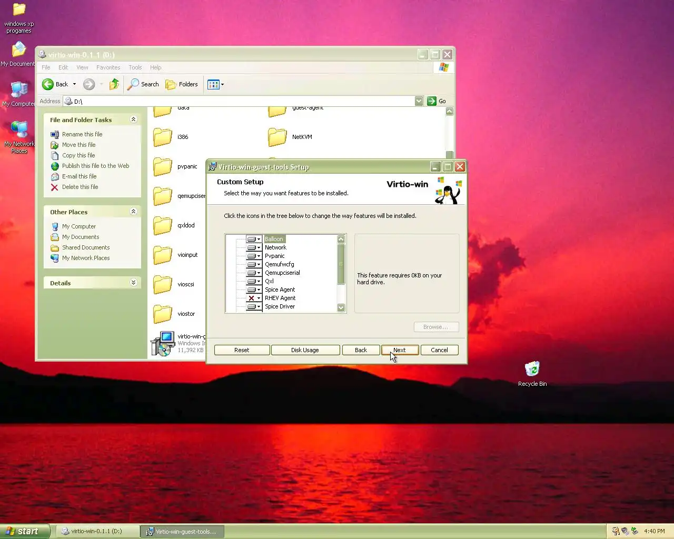Image resolution: width=674 pixels, height=539 pixels.
Task: Expand the Details panel
Action: pos(133,283)
